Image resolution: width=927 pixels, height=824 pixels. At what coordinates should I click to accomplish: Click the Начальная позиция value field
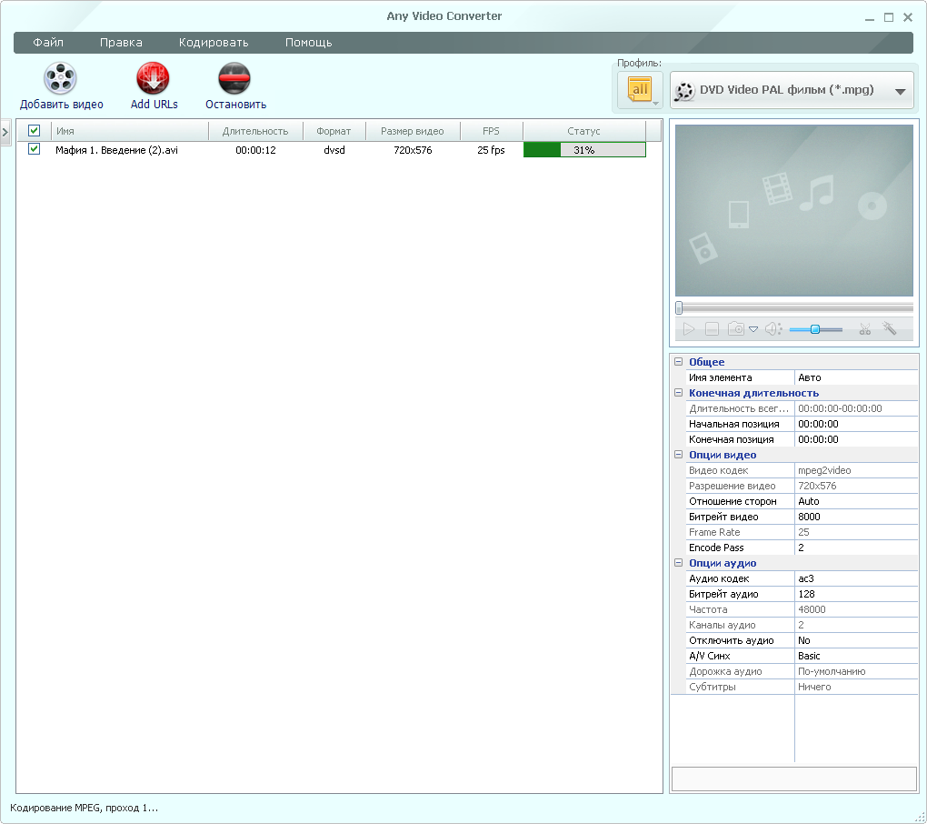(x=856, y=424)
